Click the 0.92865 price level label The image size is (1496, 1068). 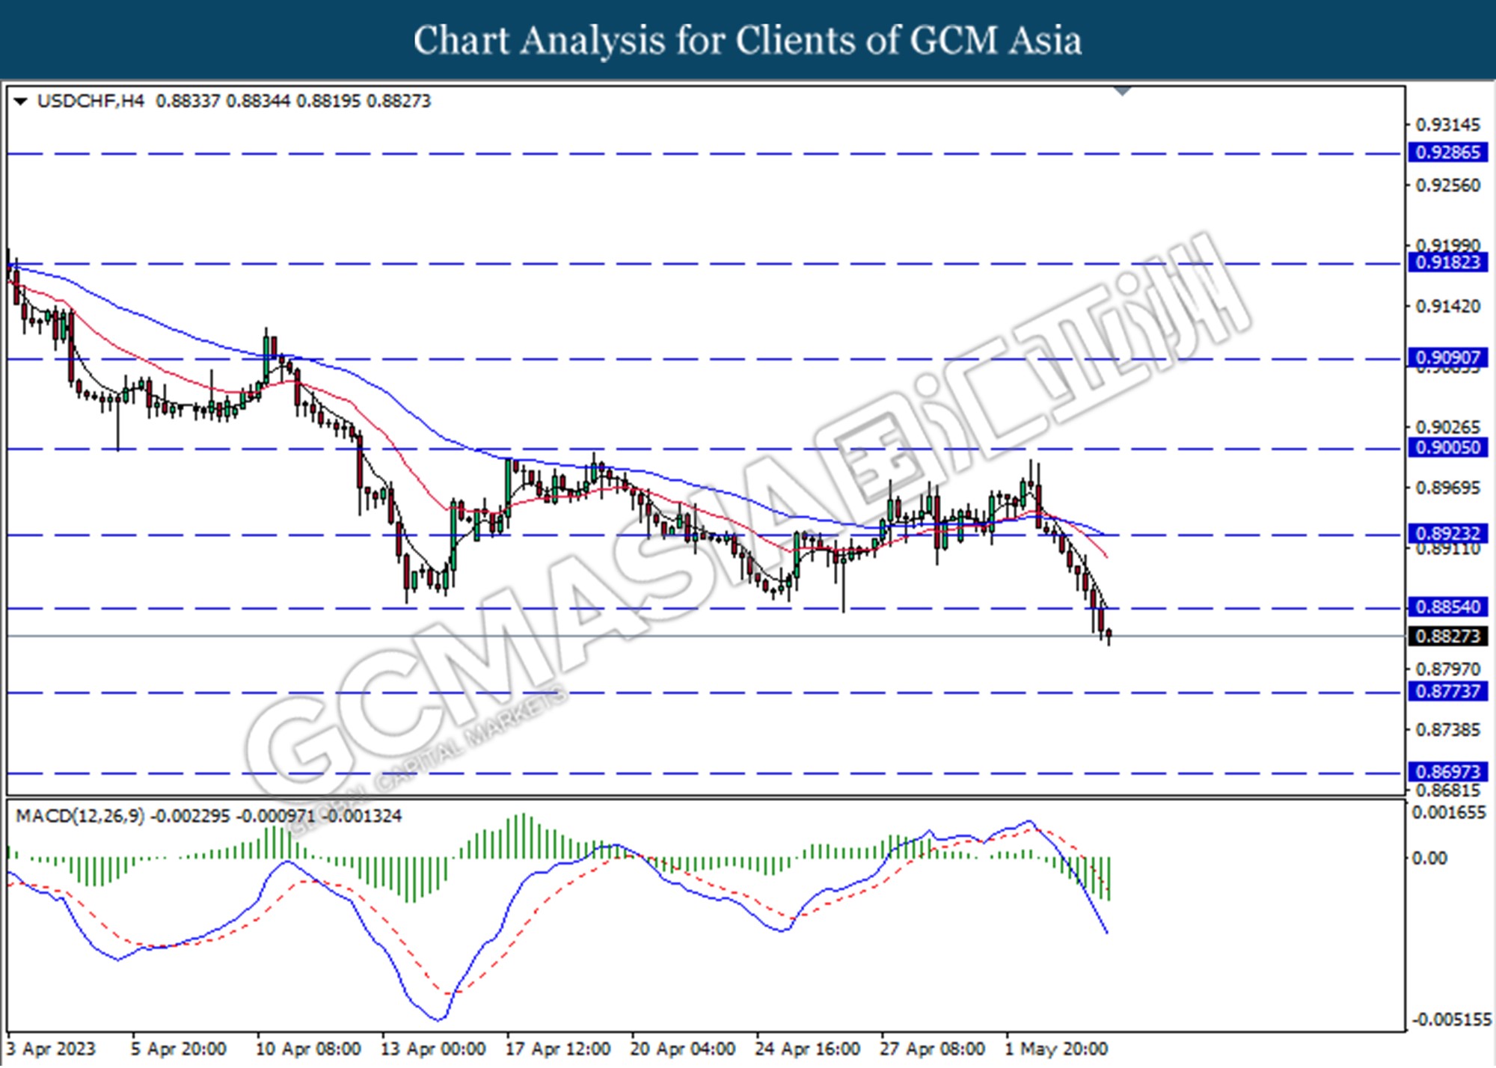coord(1449,153)
